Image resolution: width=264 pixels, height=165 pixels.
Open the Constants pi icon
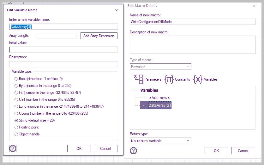click(x=169, y=79)
